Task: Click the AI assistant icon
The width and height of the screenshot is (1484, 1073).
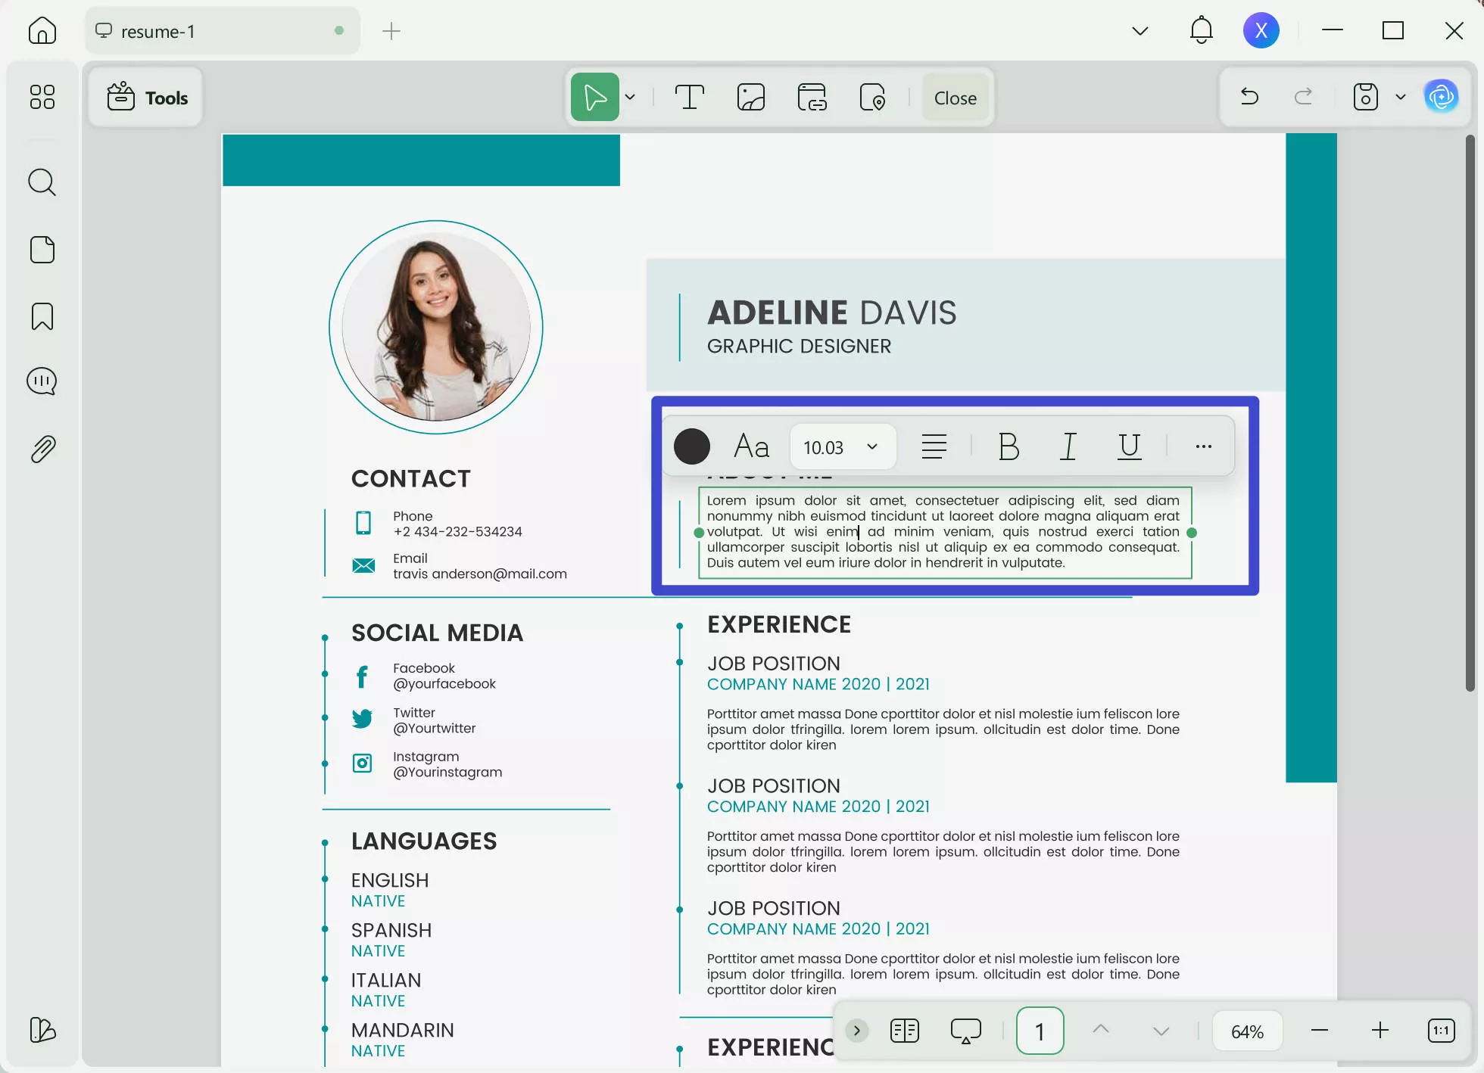Action: (1442, 96)
